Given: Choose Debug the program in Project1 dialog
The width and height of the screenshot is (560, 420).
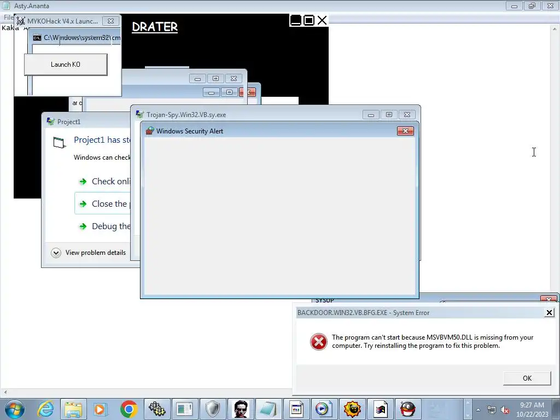Looking at the screenshot, I should [x=103, y=226].
